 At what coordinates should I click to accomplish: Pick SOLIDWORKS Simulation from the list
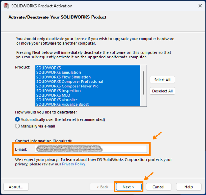pos(58,73)
